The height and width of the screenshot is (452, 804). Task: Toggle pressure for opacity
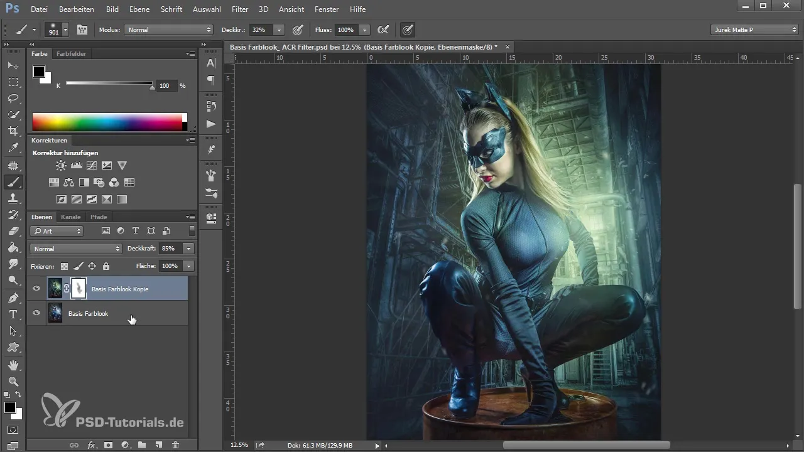click(298, 30)
